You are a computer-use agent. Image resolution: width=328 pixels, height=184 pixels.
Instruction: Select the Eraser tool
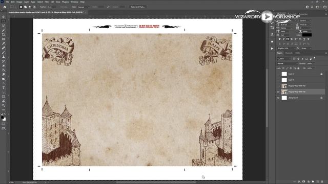[x=4, y=66]
